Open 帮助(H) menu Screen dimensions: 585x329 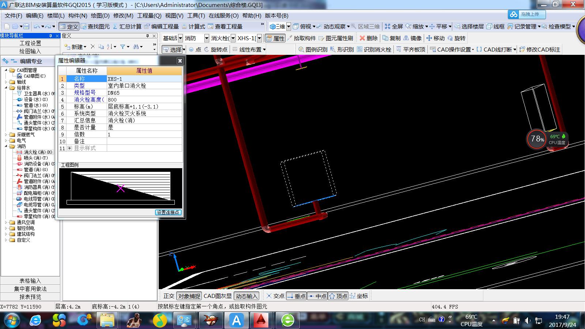(x=252, y=15)
